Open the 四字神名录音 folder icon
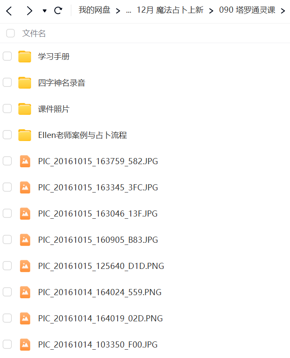The height and width of the screenshot is (358, 290). pos(24,83)
